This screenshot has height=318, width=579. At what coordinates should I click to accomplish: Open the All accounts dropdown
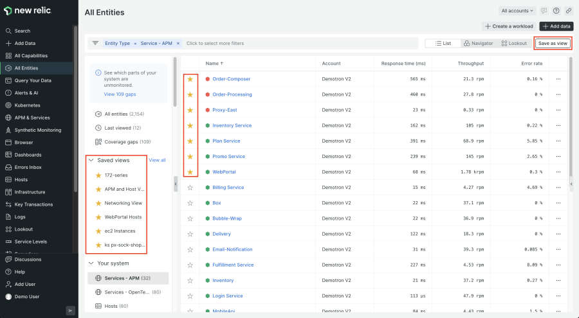click(517, 11)
